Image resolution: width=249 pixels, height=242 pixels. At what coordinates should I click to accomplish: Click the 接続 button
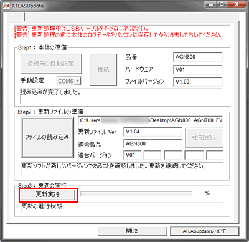click(103, 70)
